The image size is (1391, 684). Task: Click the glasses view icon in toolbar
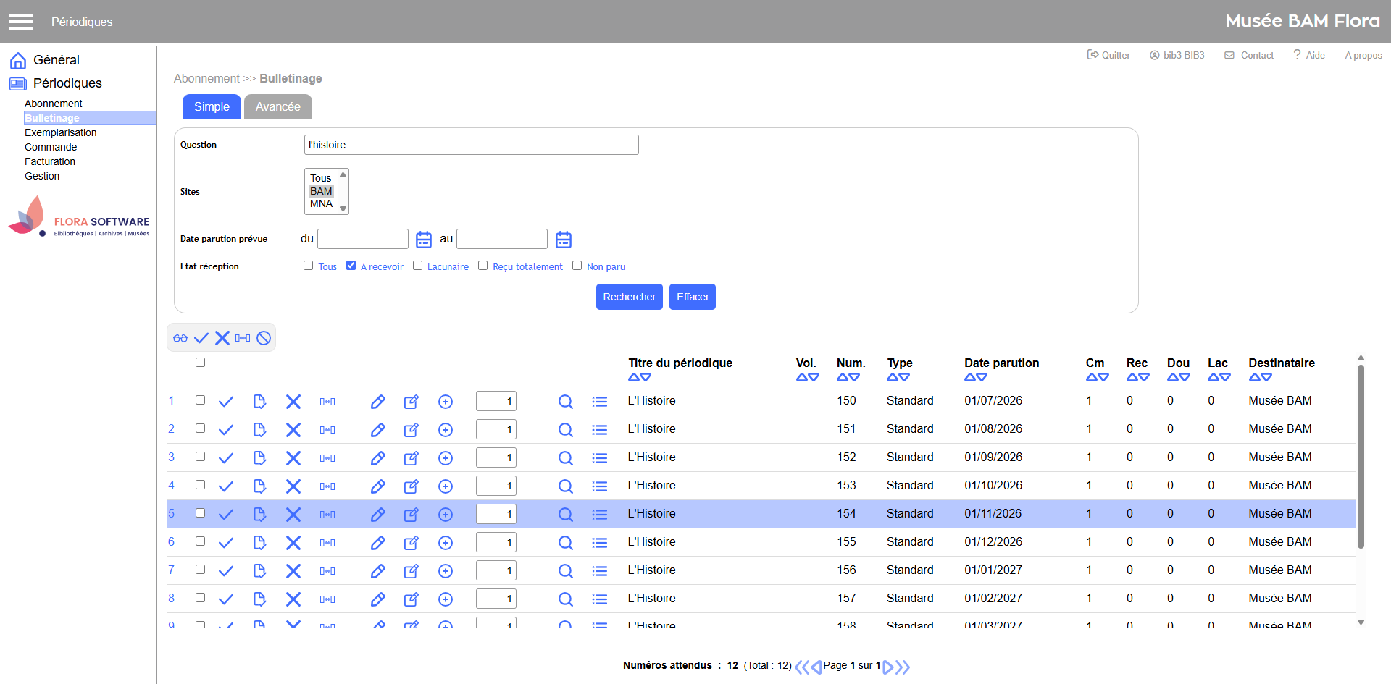[x=180, y=338]
